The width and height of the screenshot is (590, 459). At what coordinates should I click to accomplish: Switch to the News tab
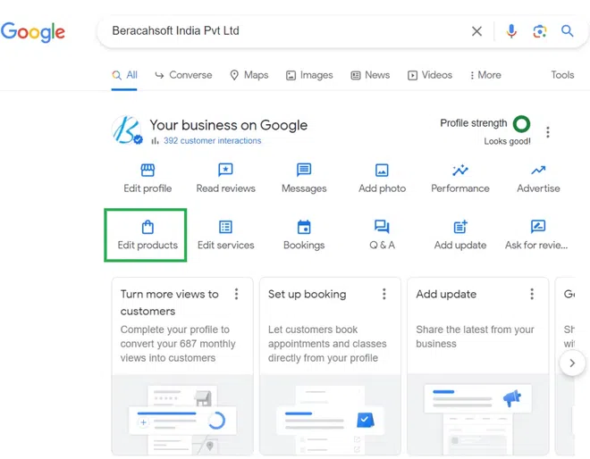tap(370, 75)
